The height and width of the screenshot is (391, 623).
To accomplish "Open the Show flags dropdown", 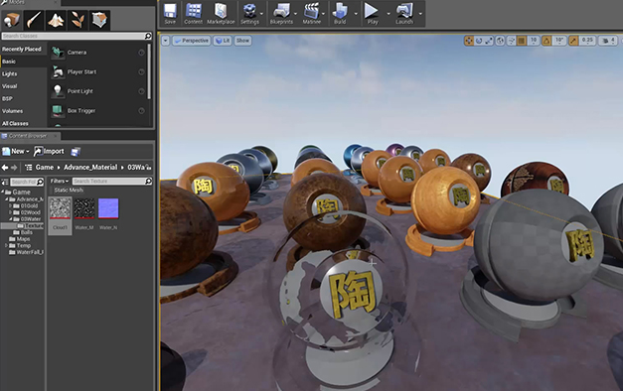I will 242,41.
